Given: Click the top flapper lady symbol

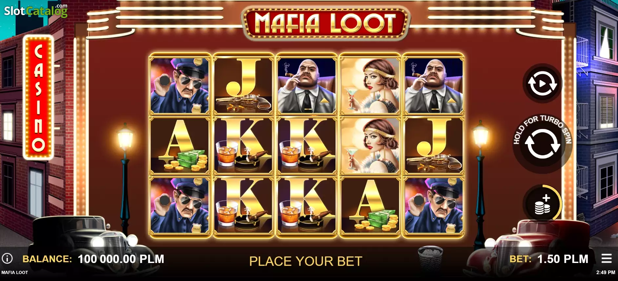Looking at the screenshot, I should click(x=370, y=85).
